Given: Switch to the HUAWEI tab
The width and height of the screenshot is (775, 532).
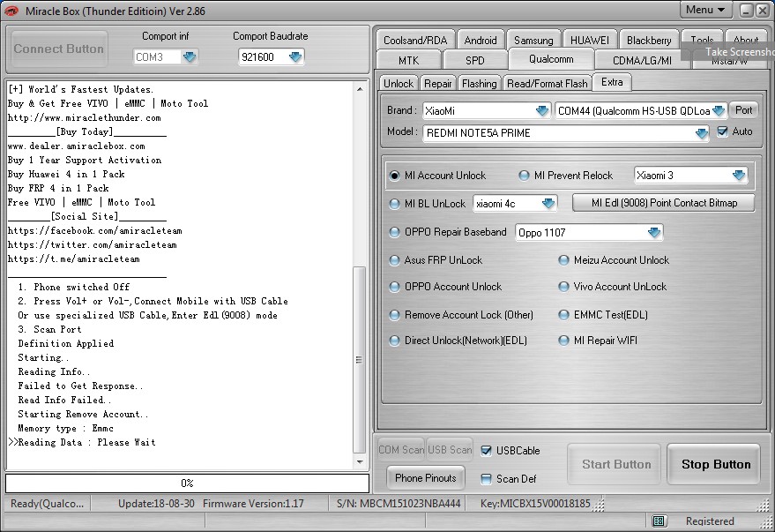Looking at the screenshot, I should [590, 40].
